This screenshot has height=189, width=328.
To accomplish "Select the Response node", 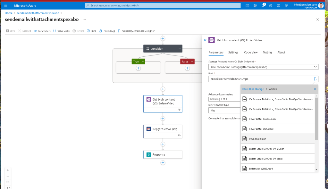I will coord(163,154).
